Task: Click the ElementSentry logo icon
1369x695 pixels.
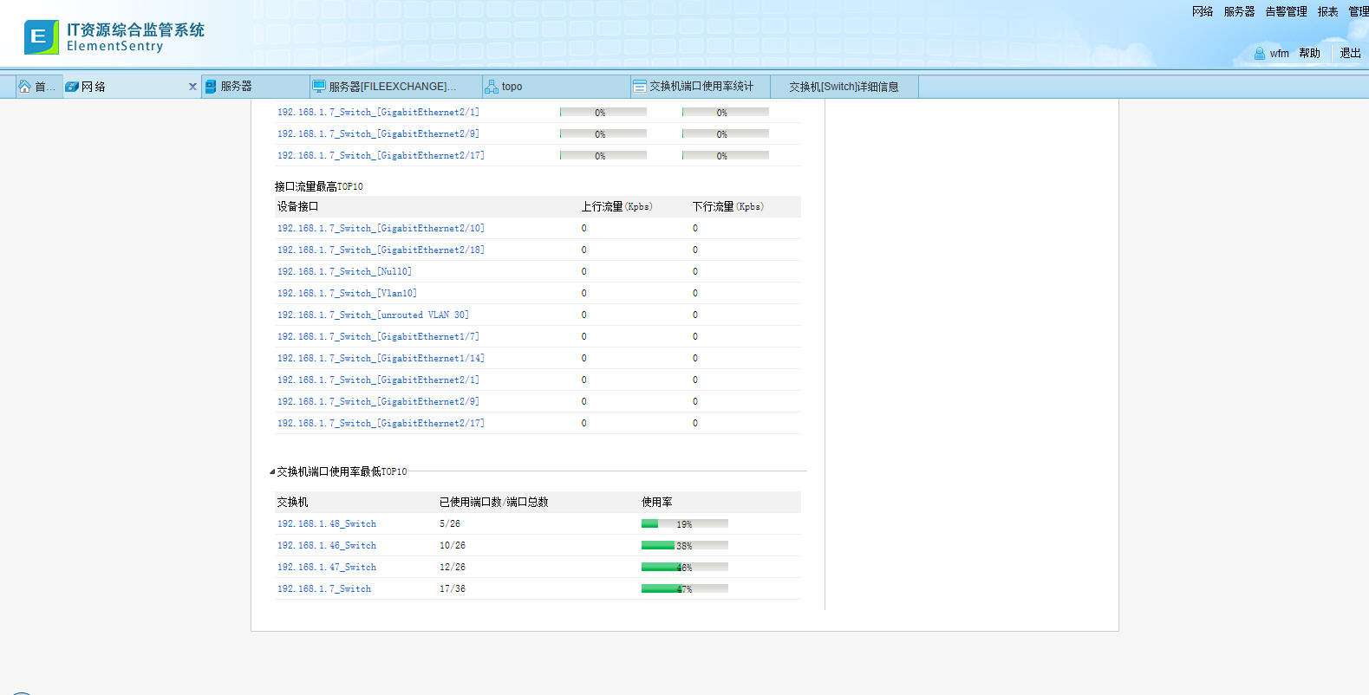Action: [x=42, y=37]
